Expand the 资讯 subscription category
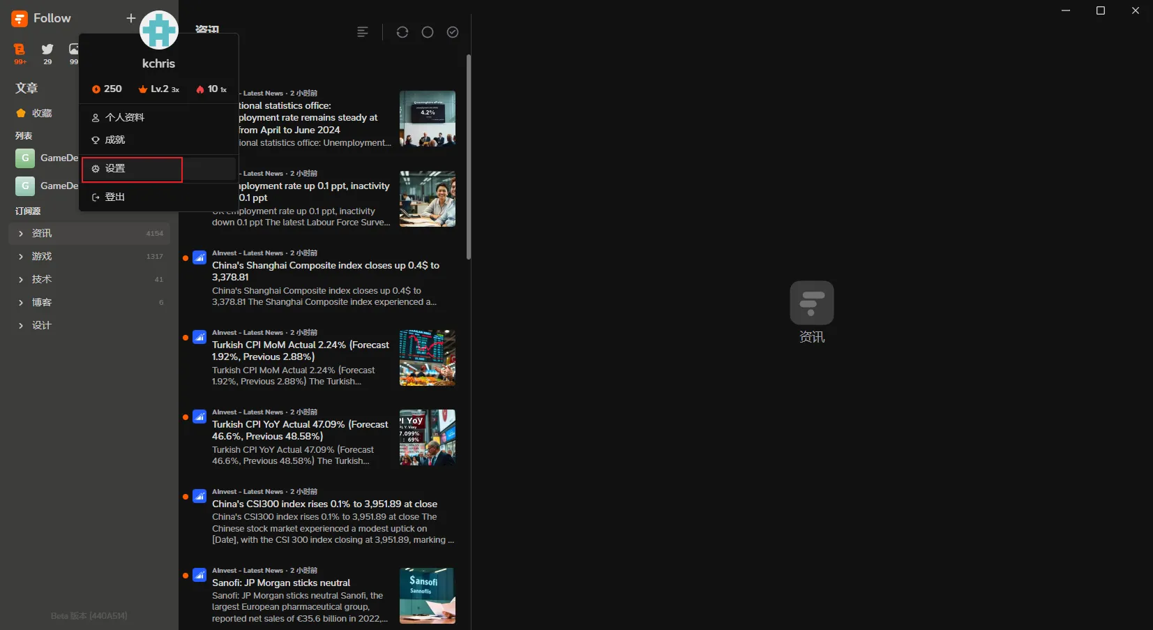1153x630 pixels. 21,234
